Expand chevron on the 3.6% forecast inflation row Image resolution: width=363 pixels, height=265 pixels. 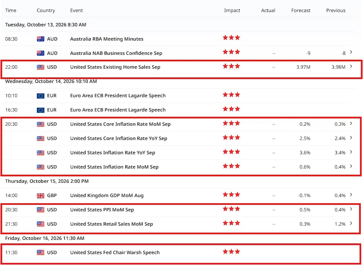click(x=351, y=152)
